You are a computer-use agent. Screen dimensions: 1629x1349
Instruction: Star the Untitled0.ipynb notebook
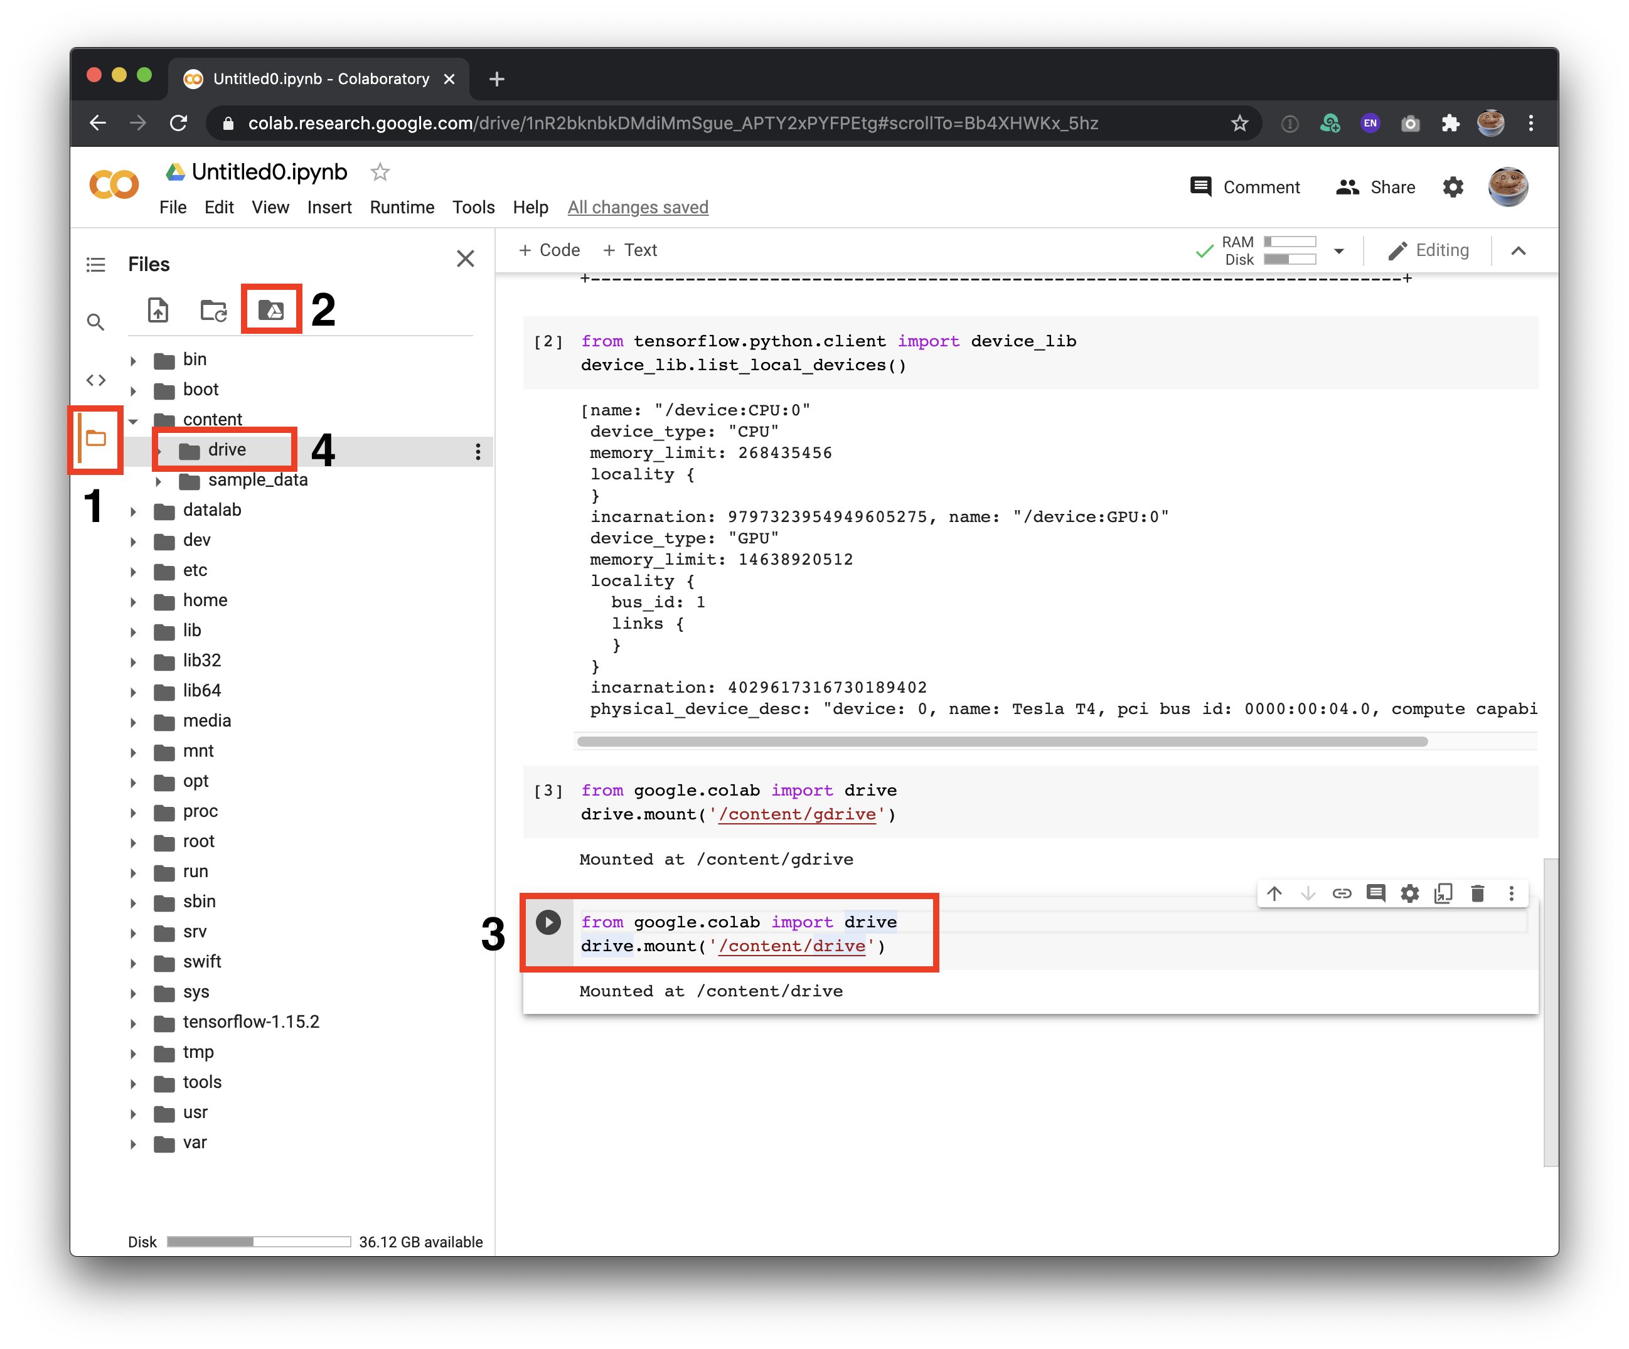(380, 171)
